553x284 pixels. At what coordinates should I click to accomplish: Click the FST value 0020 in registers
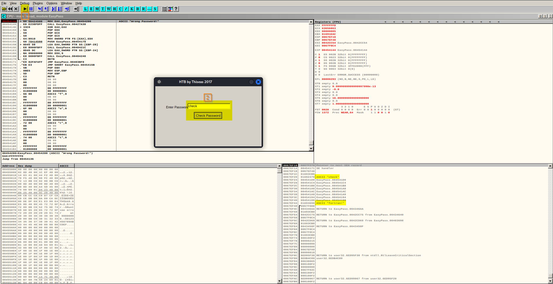click(325, 109)
